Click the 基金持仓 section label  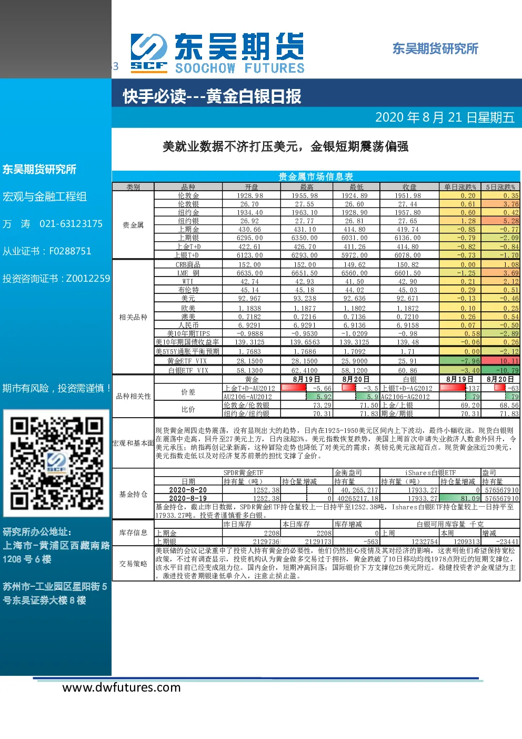[133, 494]
